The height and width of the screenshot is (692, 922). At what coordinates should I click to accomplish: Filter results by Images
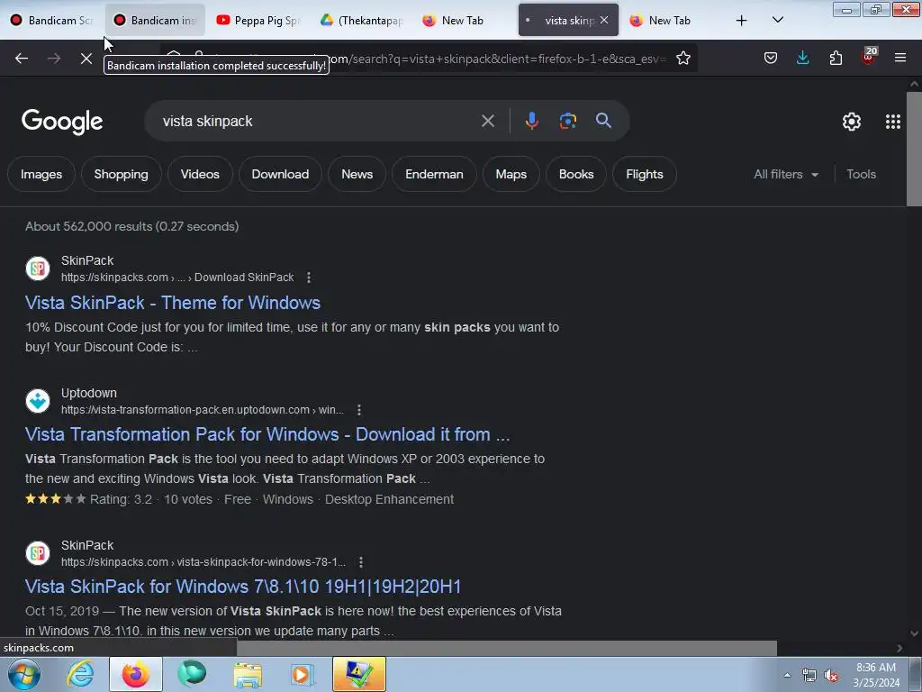[x=41, y=174]
